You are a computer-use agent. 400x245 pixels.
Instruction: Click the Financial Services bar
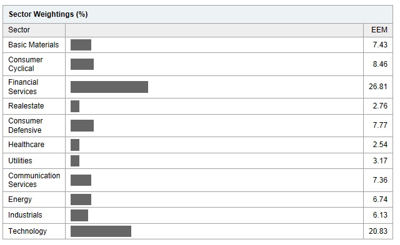(109, 87)
